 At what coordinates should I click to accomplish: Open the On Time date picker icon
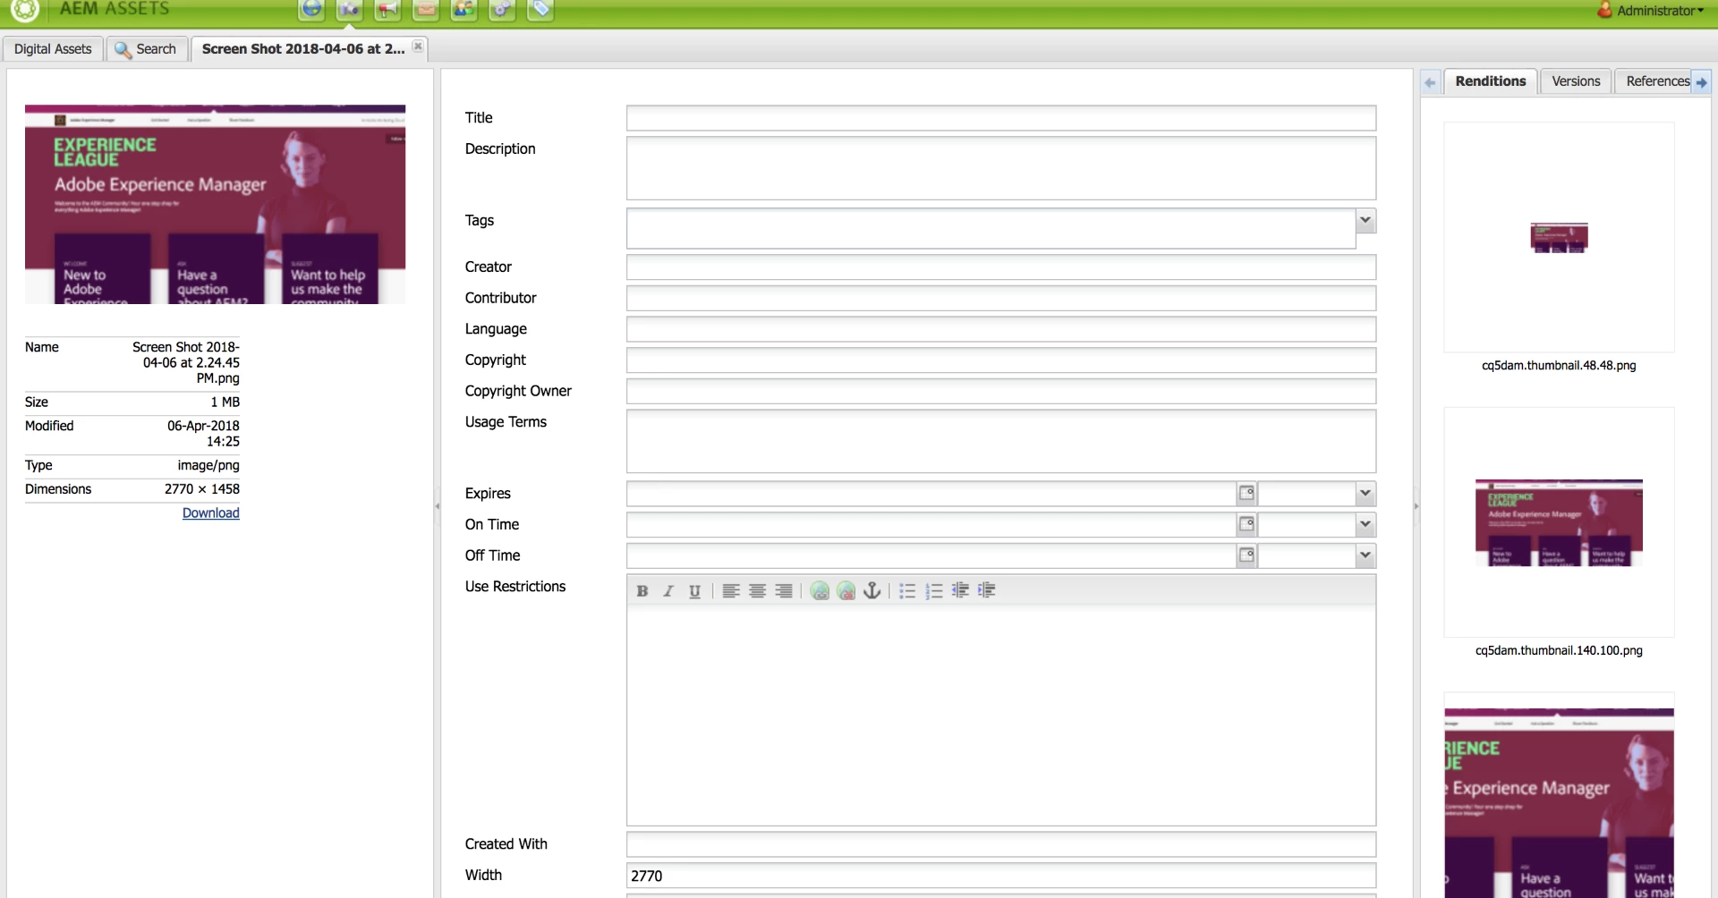(x=1246, y=525)
